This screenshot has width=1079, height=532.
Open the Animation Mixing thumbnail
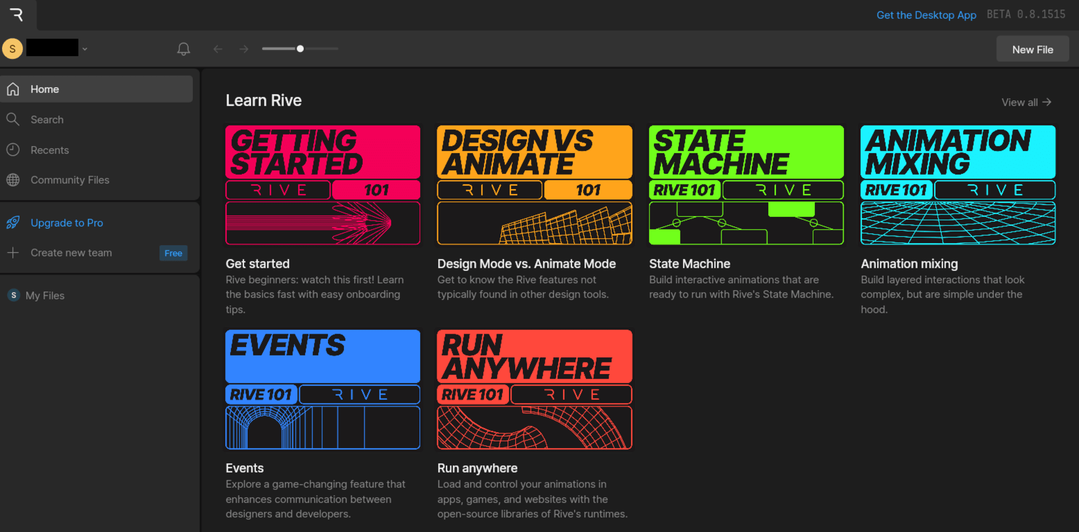(x=958, y=185)
